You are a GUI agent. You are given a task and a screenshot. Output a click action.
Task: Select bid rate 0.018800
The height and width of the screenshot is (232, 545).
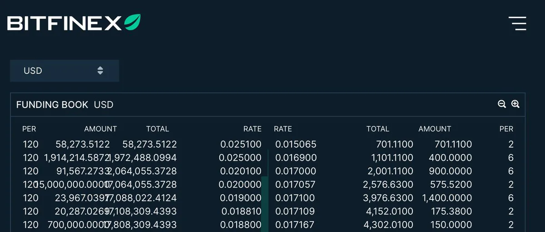[x=241, y=225]
